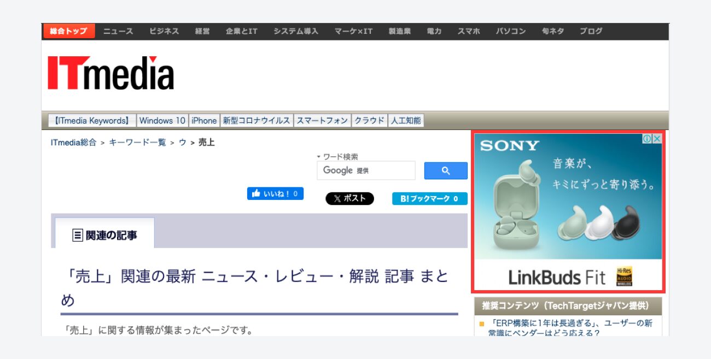This screenshot has width=711, height=359.
Task: Click the ITmedia logo
Action: pyautogui.click(x=110, y=73)
